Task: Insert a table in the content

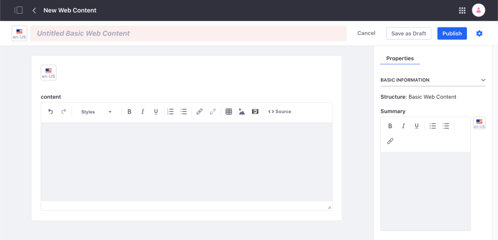Action: coord(228,111)
